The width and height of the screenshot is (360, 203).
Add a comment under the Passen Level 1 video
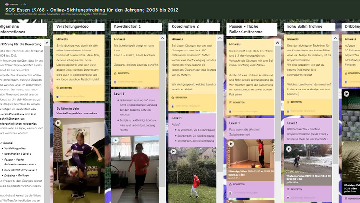[245, 193]
